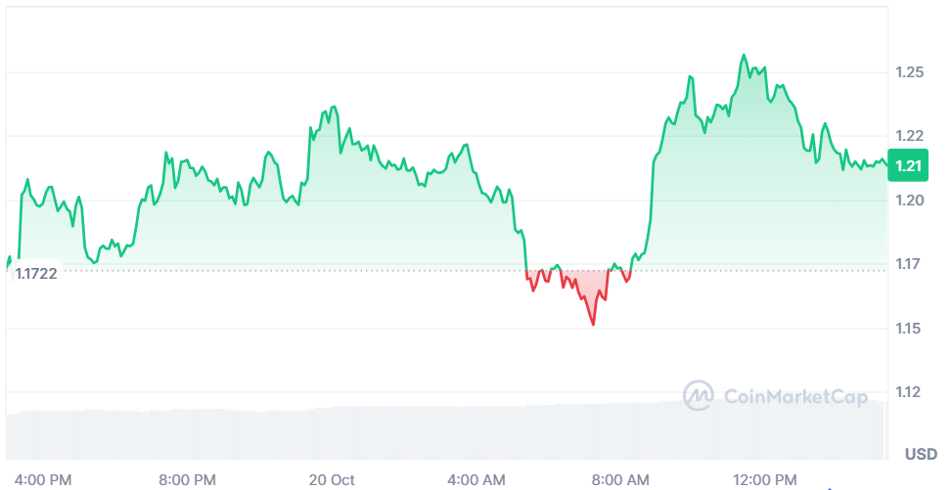Click the CoinMarketCap watermark text

tap(794, 396)
